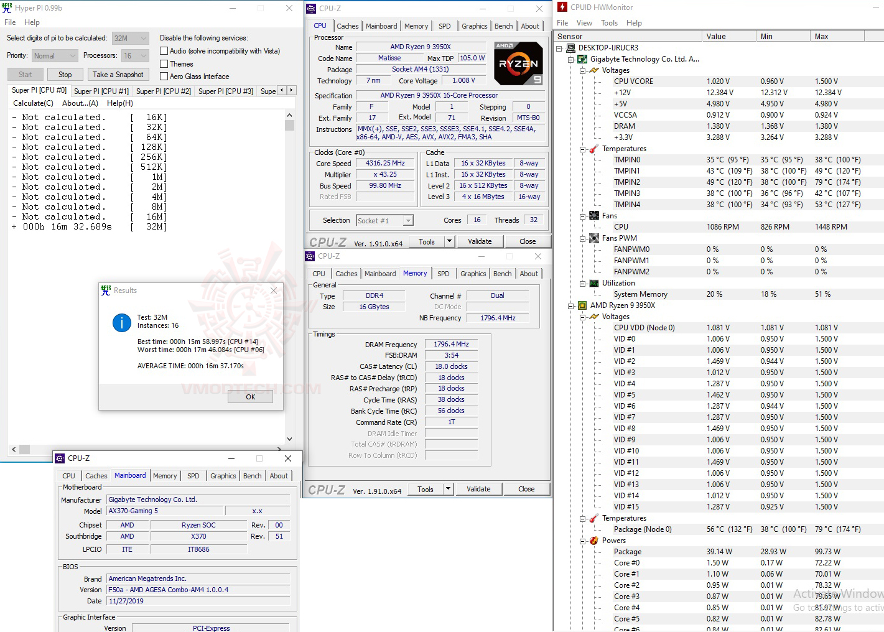This screenshot has height=632, width=884.
Task: Click the AMD Ryzen 9 3950X processor icon
Action: (x=582, y=305)
